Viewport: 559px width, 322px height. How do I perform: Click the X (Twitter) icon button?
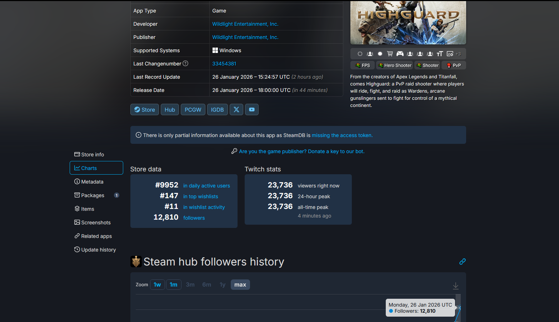tap(236, 109)
